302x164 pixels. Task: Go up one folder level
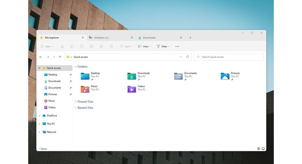tap(60, 57)
